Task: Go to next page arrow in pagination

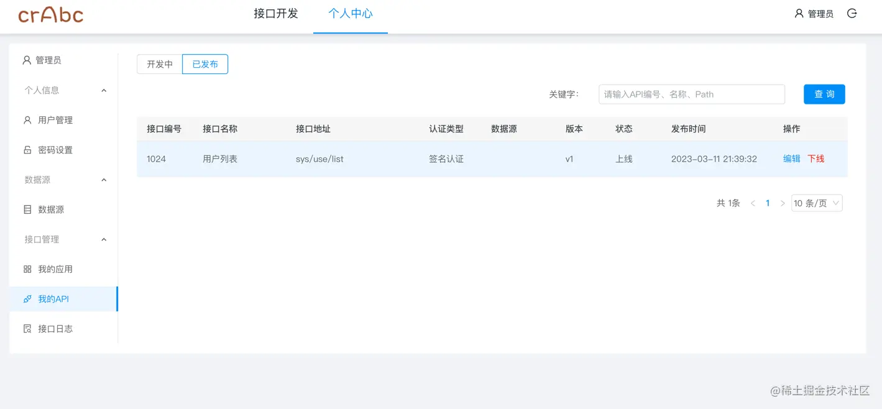Action: (x=783, y=203)
